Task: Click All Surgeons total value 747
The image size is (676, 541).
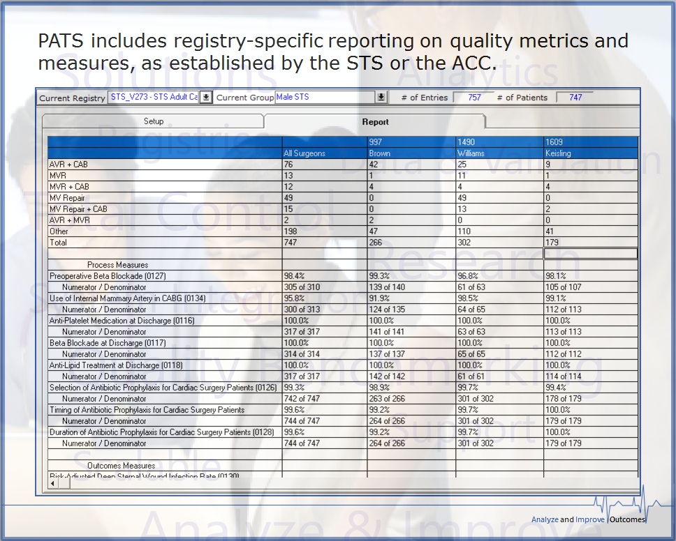Action: pyautogui.click(x=325, y=243)
